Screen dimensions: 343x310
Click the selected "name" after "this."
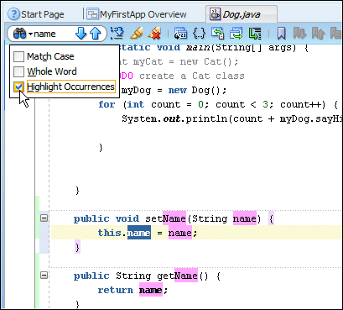pyautogui.click(x=139, y=233)
